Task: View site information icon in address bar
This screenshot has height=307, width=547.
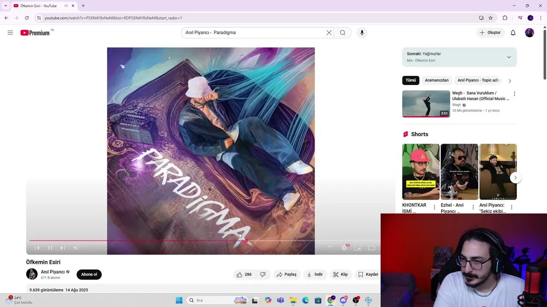Action: 39,18
